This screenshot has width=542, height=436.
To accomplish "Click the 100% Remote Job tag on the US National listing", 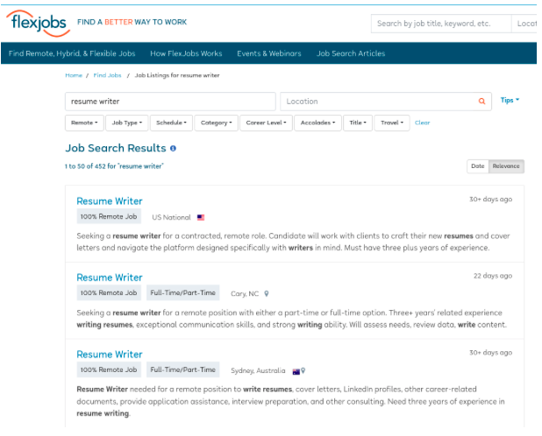I will coord(109,216).
